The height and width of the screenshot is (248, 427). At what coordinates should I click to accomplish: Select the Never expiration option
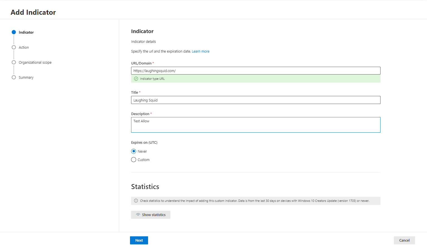point(134,151)
